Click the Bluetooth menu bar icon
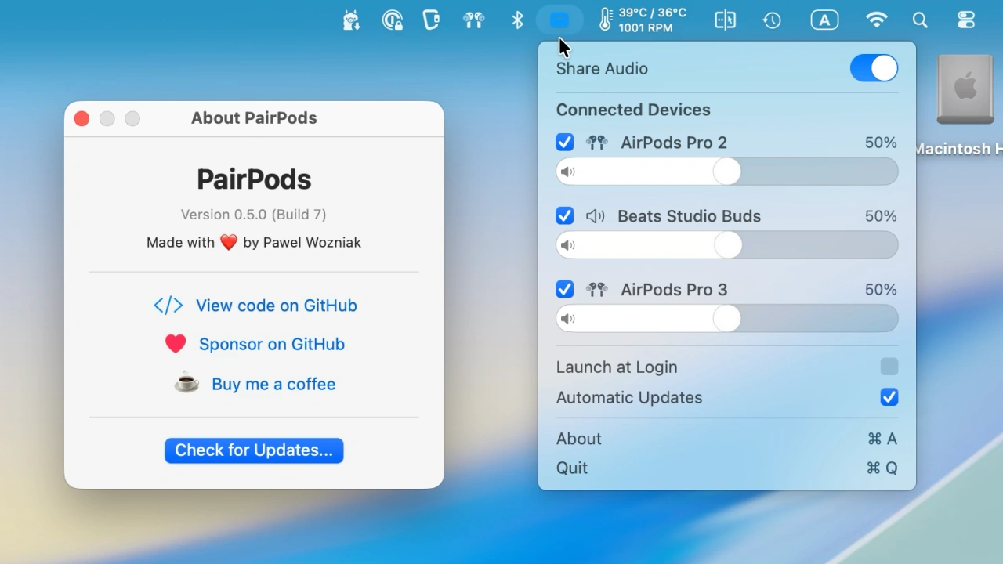This screenshot has height=564, width=1003. 516,20
